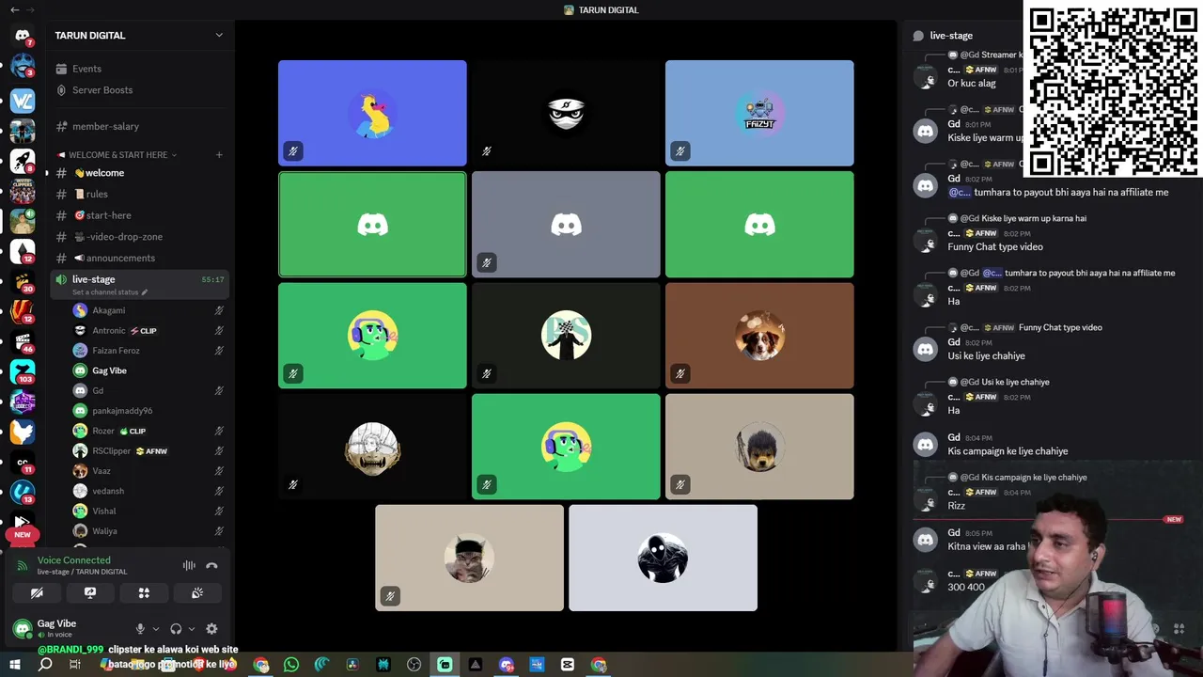Select Gag Vibe in participant list
This screenshot has width=1203, height=677.
point(148,370)
